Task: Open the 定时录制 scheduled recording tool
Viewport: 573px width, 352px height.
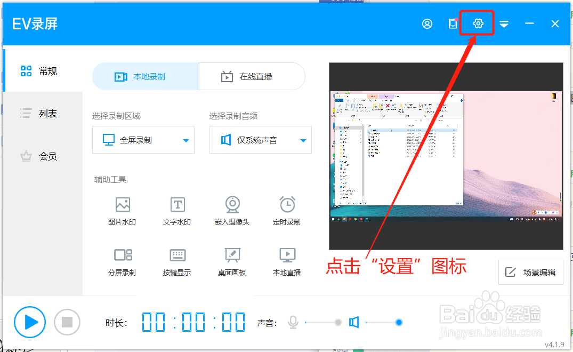Action: point(287,210)
